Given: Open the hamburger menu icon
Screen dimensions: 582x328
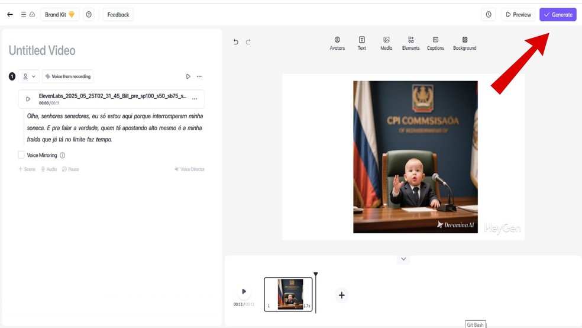Looking at the screenshot, I should coord(24,14).
